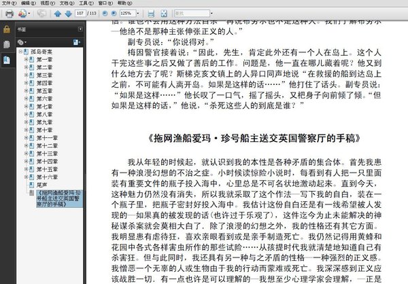The image size is (408, 284).
Task: Expand the 第三章 bookmark
Action: point(26,75)
